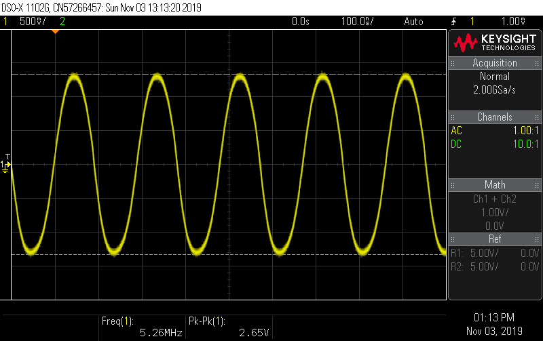
Task: Open the Ref panel header
Action: tap(495, 239)
